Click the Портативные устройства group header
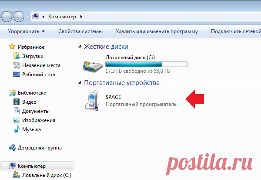This screenshot has height=180, width=261. point(122,83)
